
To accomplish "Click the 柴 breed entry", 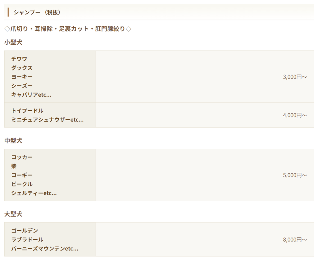I will point(14,166).
